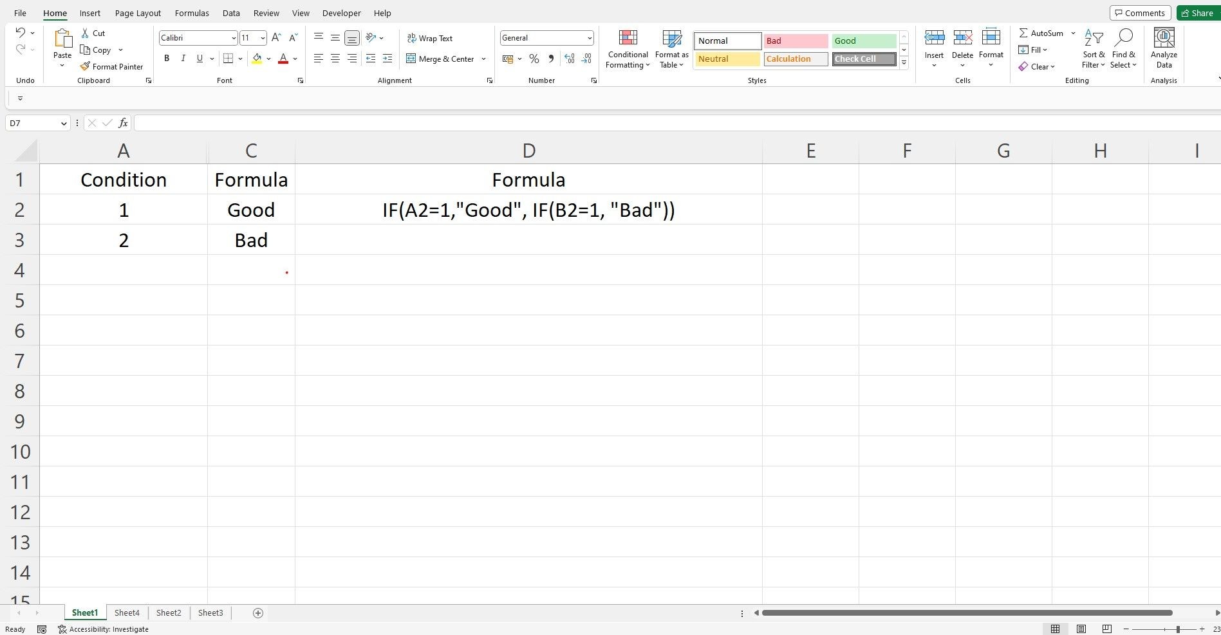
Task: Switch to the Formulas tab
Action: tap(192, 13)
